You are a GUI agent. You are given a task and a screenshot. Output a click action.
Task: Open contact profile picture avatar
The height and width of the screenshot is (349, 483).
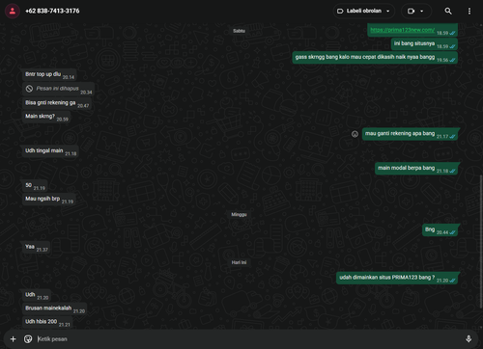tap(13, 12)
